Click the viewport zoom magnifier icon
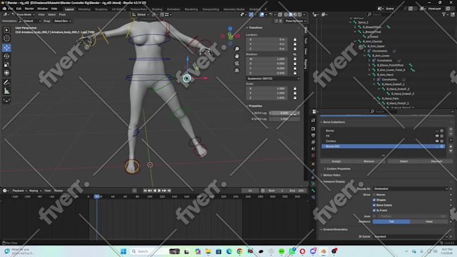 (x=237, y=49)
